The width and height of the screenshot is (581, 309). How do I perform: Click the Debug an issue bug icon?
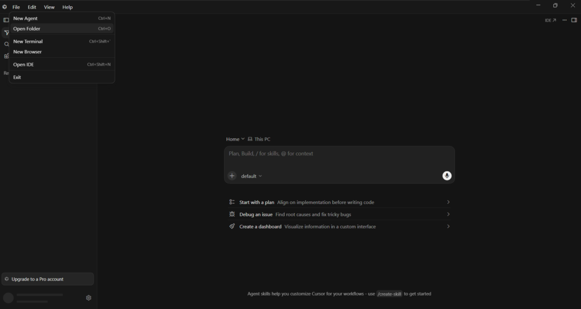tap(232, 214)
